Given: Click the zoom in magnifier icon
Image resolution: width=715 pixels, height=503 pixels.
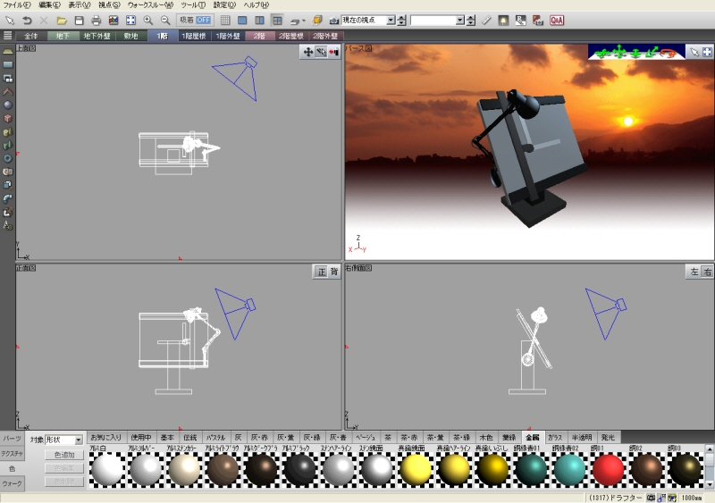Looking at the screenshot, I should [x=148, y=20].
